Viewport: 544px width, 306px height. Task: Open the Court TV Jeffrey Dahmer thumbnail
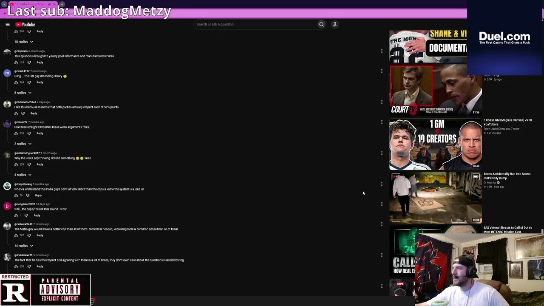click(436, 90)
